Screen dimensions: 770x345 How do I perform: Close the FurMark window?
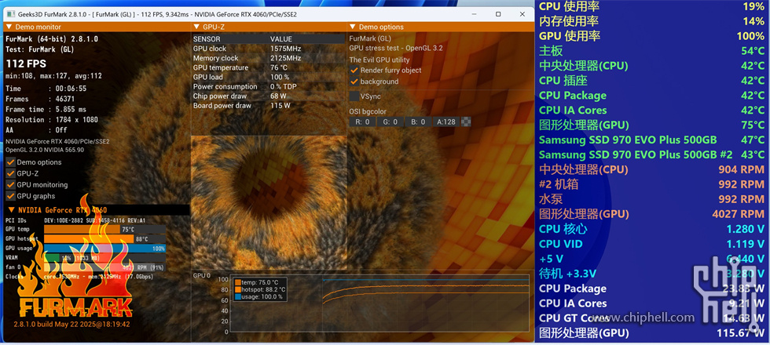(522, 14)
